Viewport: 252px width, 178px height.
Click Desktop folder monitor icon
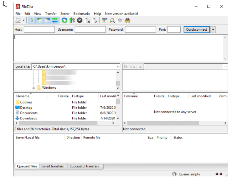click(x=17, y=107)
